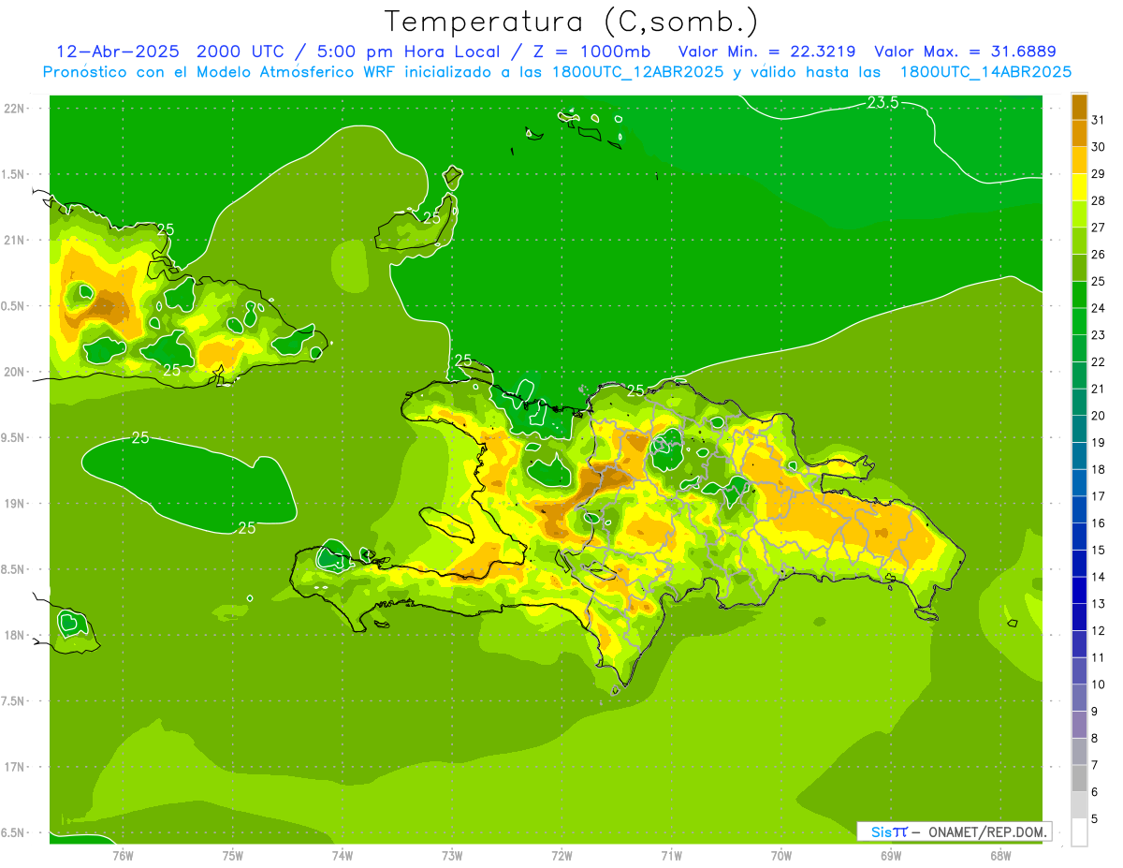Viewport: 1123px width, 868px height.
Task: Click the "74W" longitude axis label
Action: tap(343, 855)
